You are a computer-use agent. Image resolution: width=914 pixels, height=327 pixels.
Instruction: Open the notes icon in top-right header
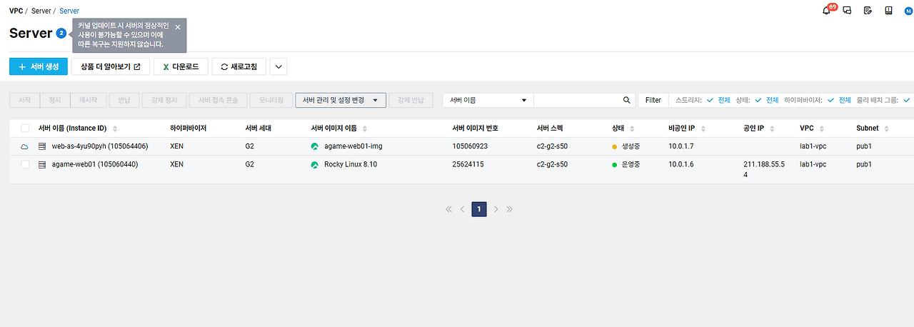pos(868,11)
